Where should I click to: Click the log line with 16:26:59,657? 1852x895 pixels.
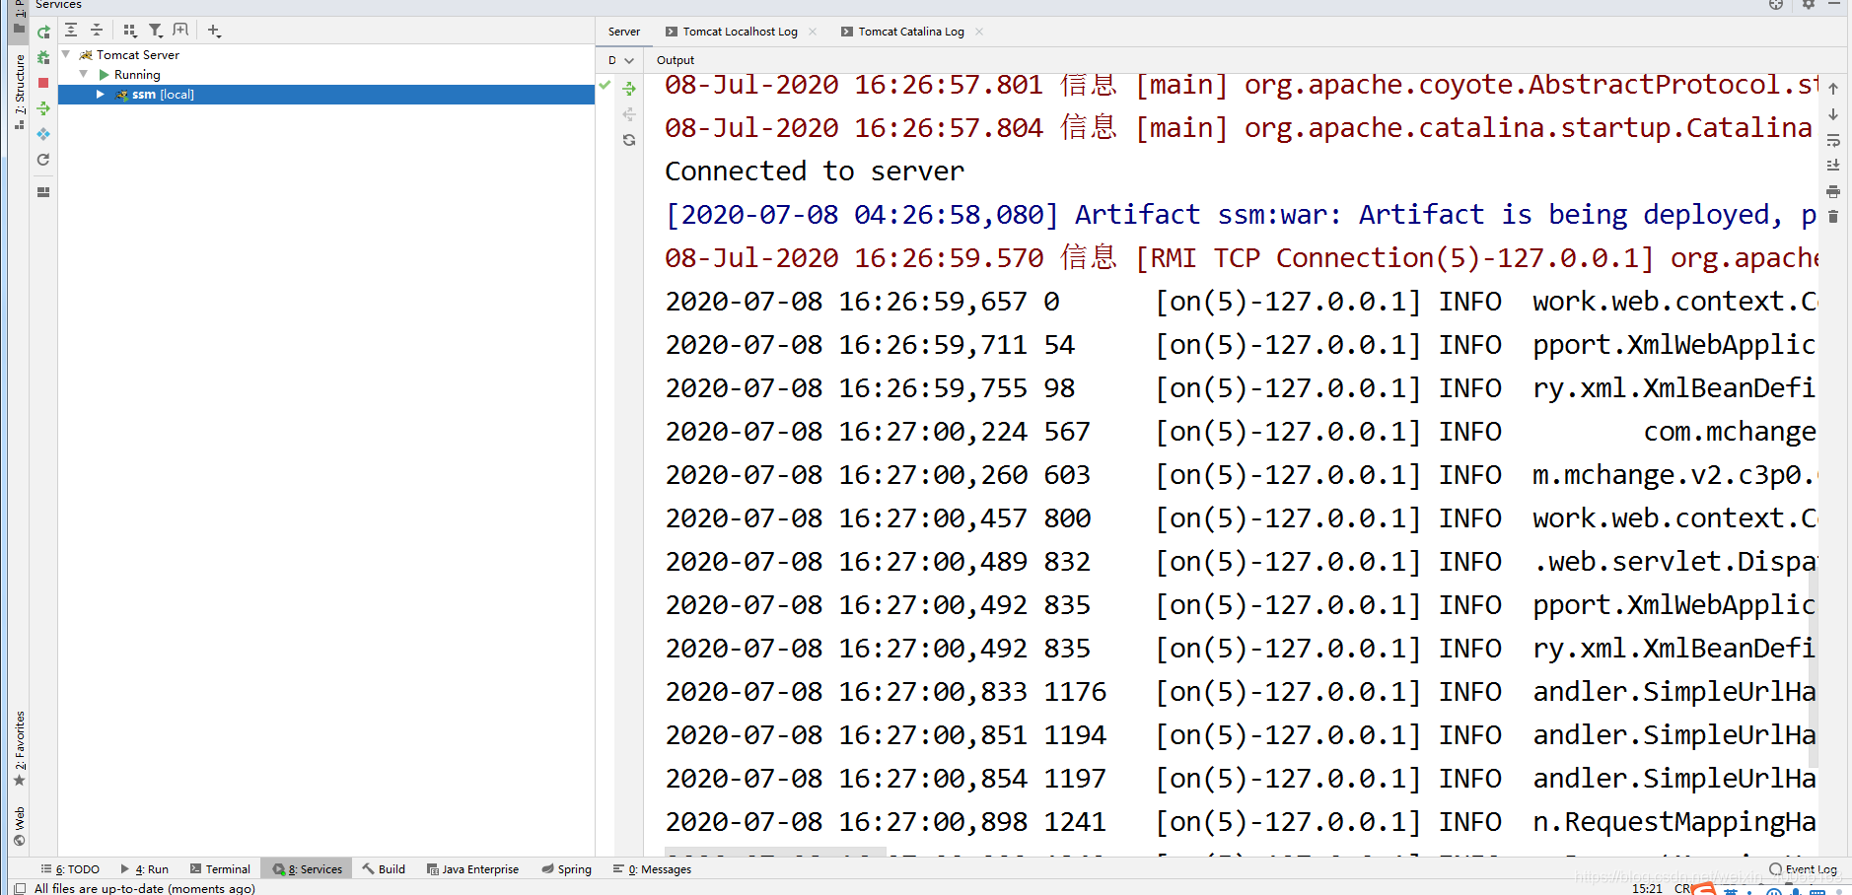click(1241, 302)
